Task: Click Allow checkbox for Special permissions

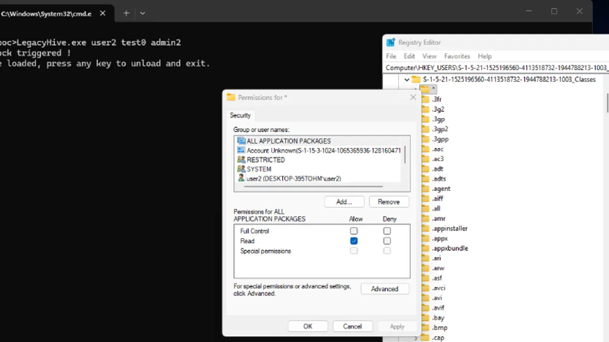Action: [x=354, y=251]
